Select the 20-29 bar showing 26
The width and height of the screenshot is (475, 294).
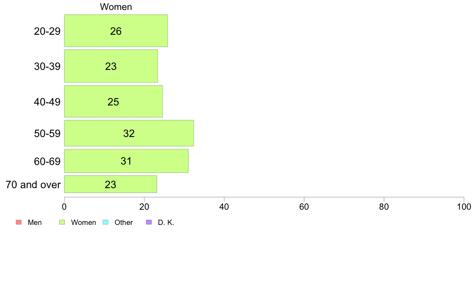[116, 31]
